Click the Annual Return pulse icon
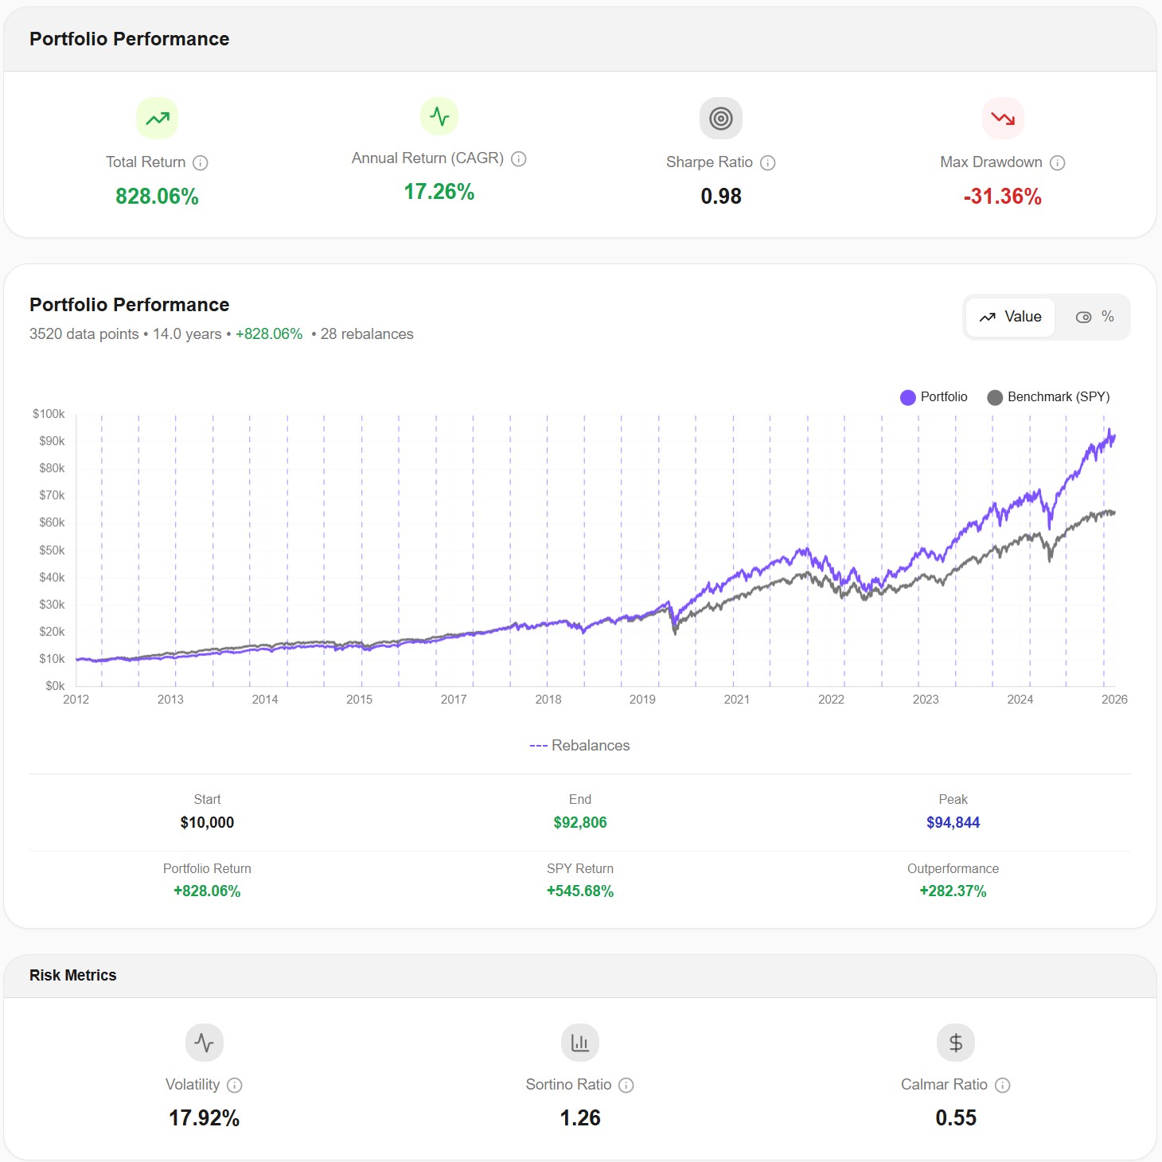 tap(439, 115)
